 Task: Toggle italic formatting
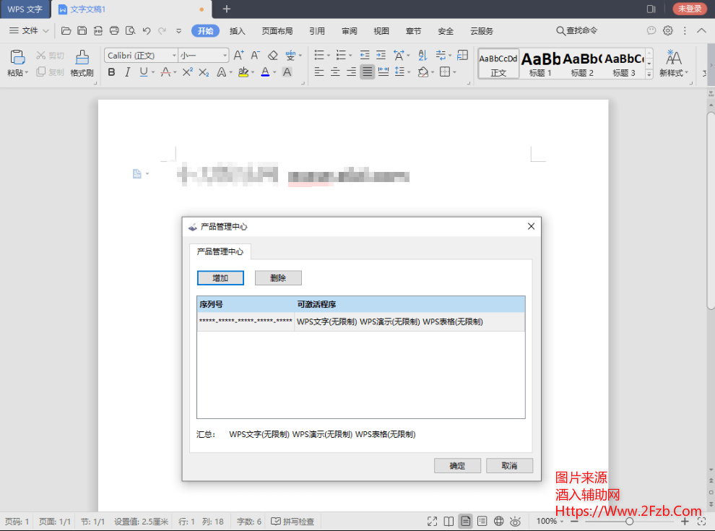click(128, 72)
